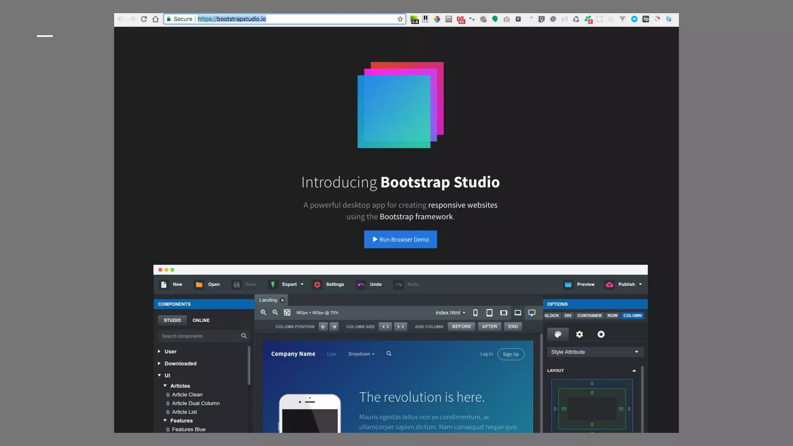Viewport: 793px width, 446px height.
Task: Move column left with arrow button
Action: pyautogui.click(x=323, y=327)
